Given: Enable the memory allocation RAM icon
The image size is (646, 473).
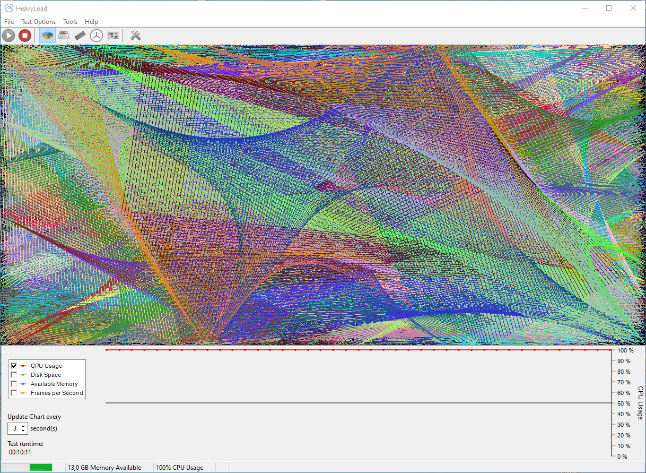Looking at the screenshot, I should [80, 36].
